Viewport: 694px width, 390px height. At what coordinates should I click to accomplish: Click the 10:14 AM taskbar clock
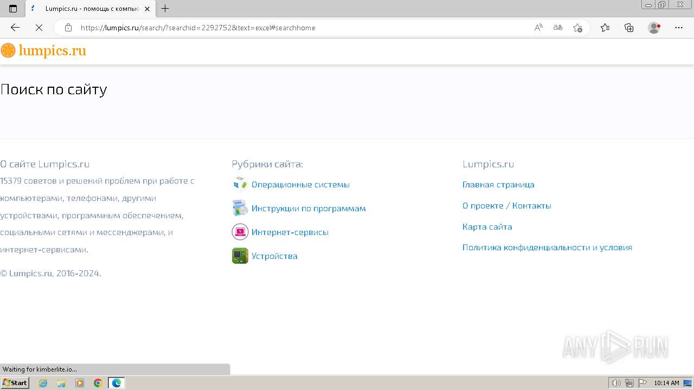666,383
